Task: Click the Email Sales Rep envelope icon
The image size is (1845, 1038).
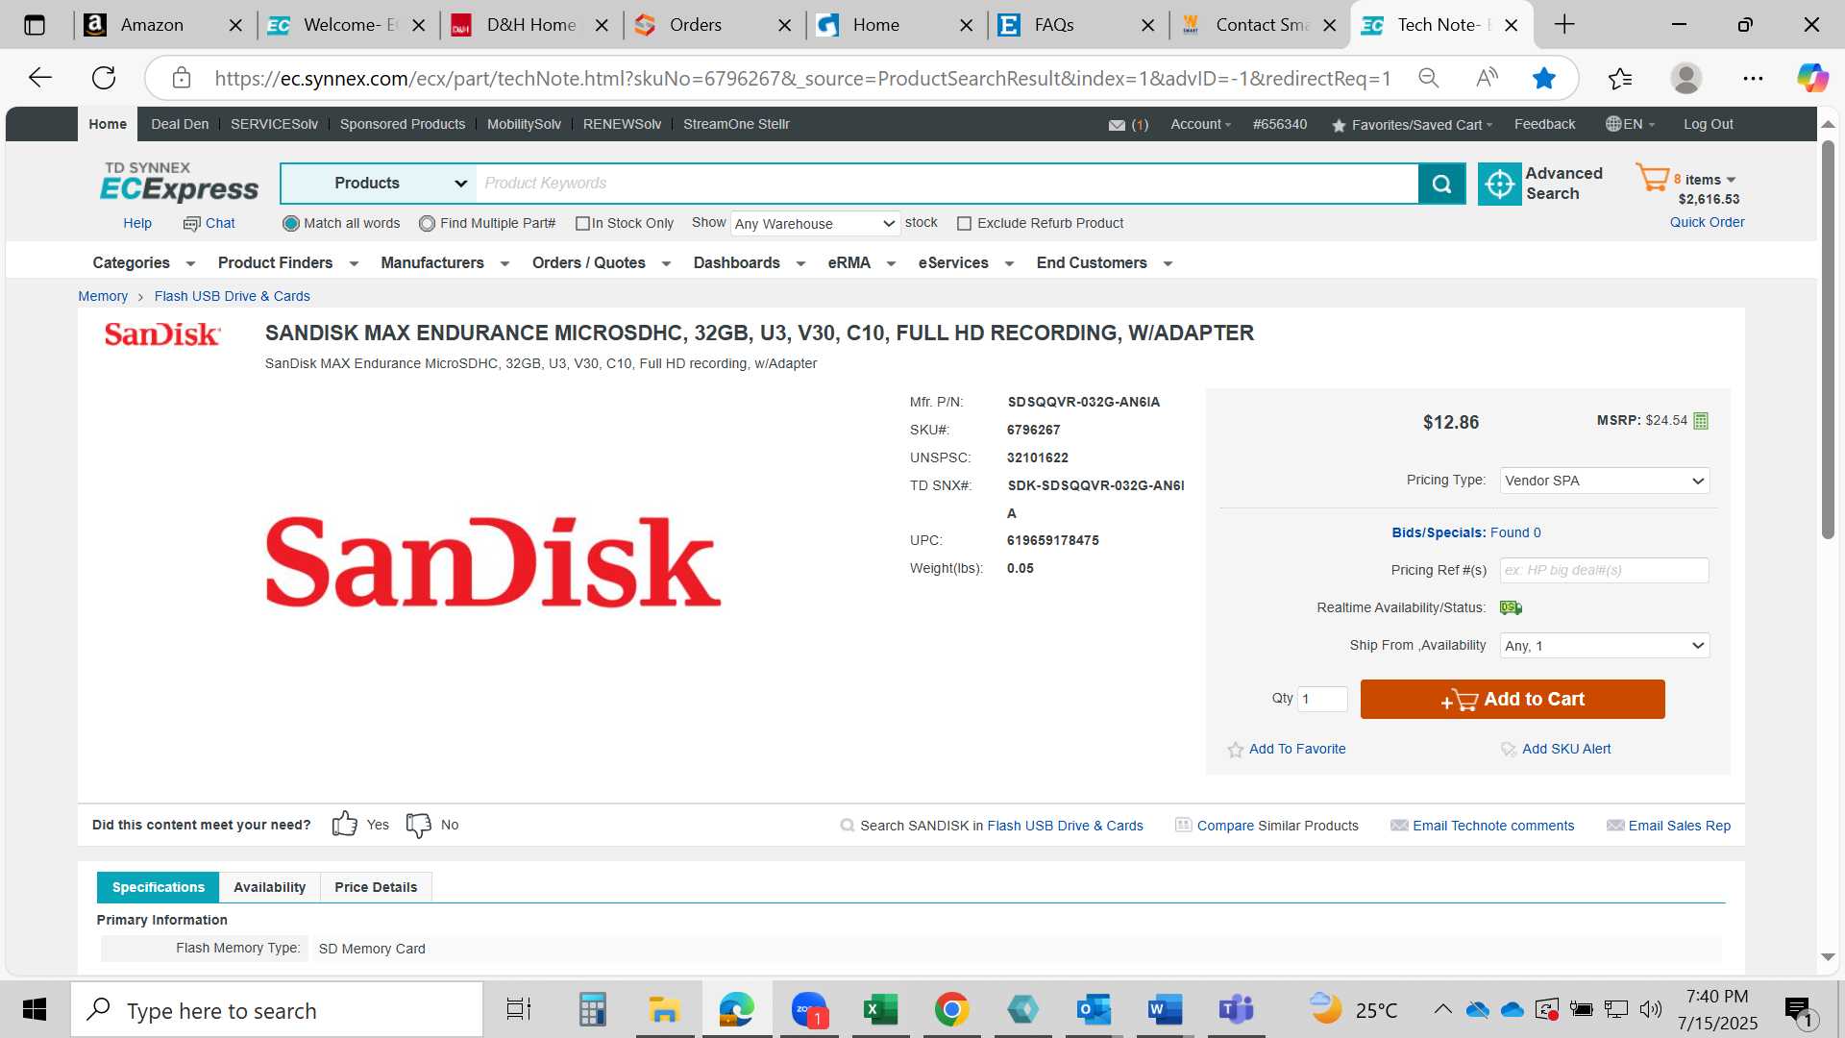Action: 1615,826
